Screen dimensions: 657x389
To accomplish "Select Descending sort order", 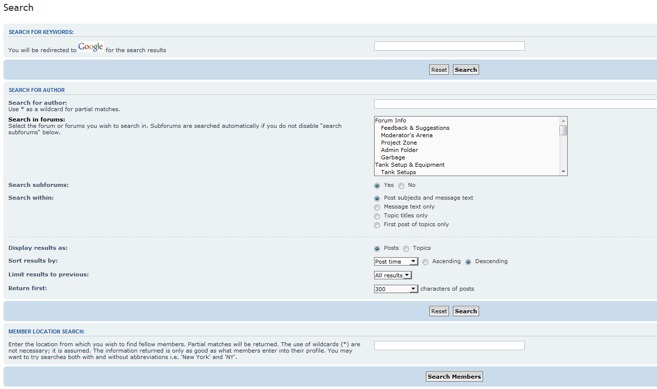I will click(468, 262).
